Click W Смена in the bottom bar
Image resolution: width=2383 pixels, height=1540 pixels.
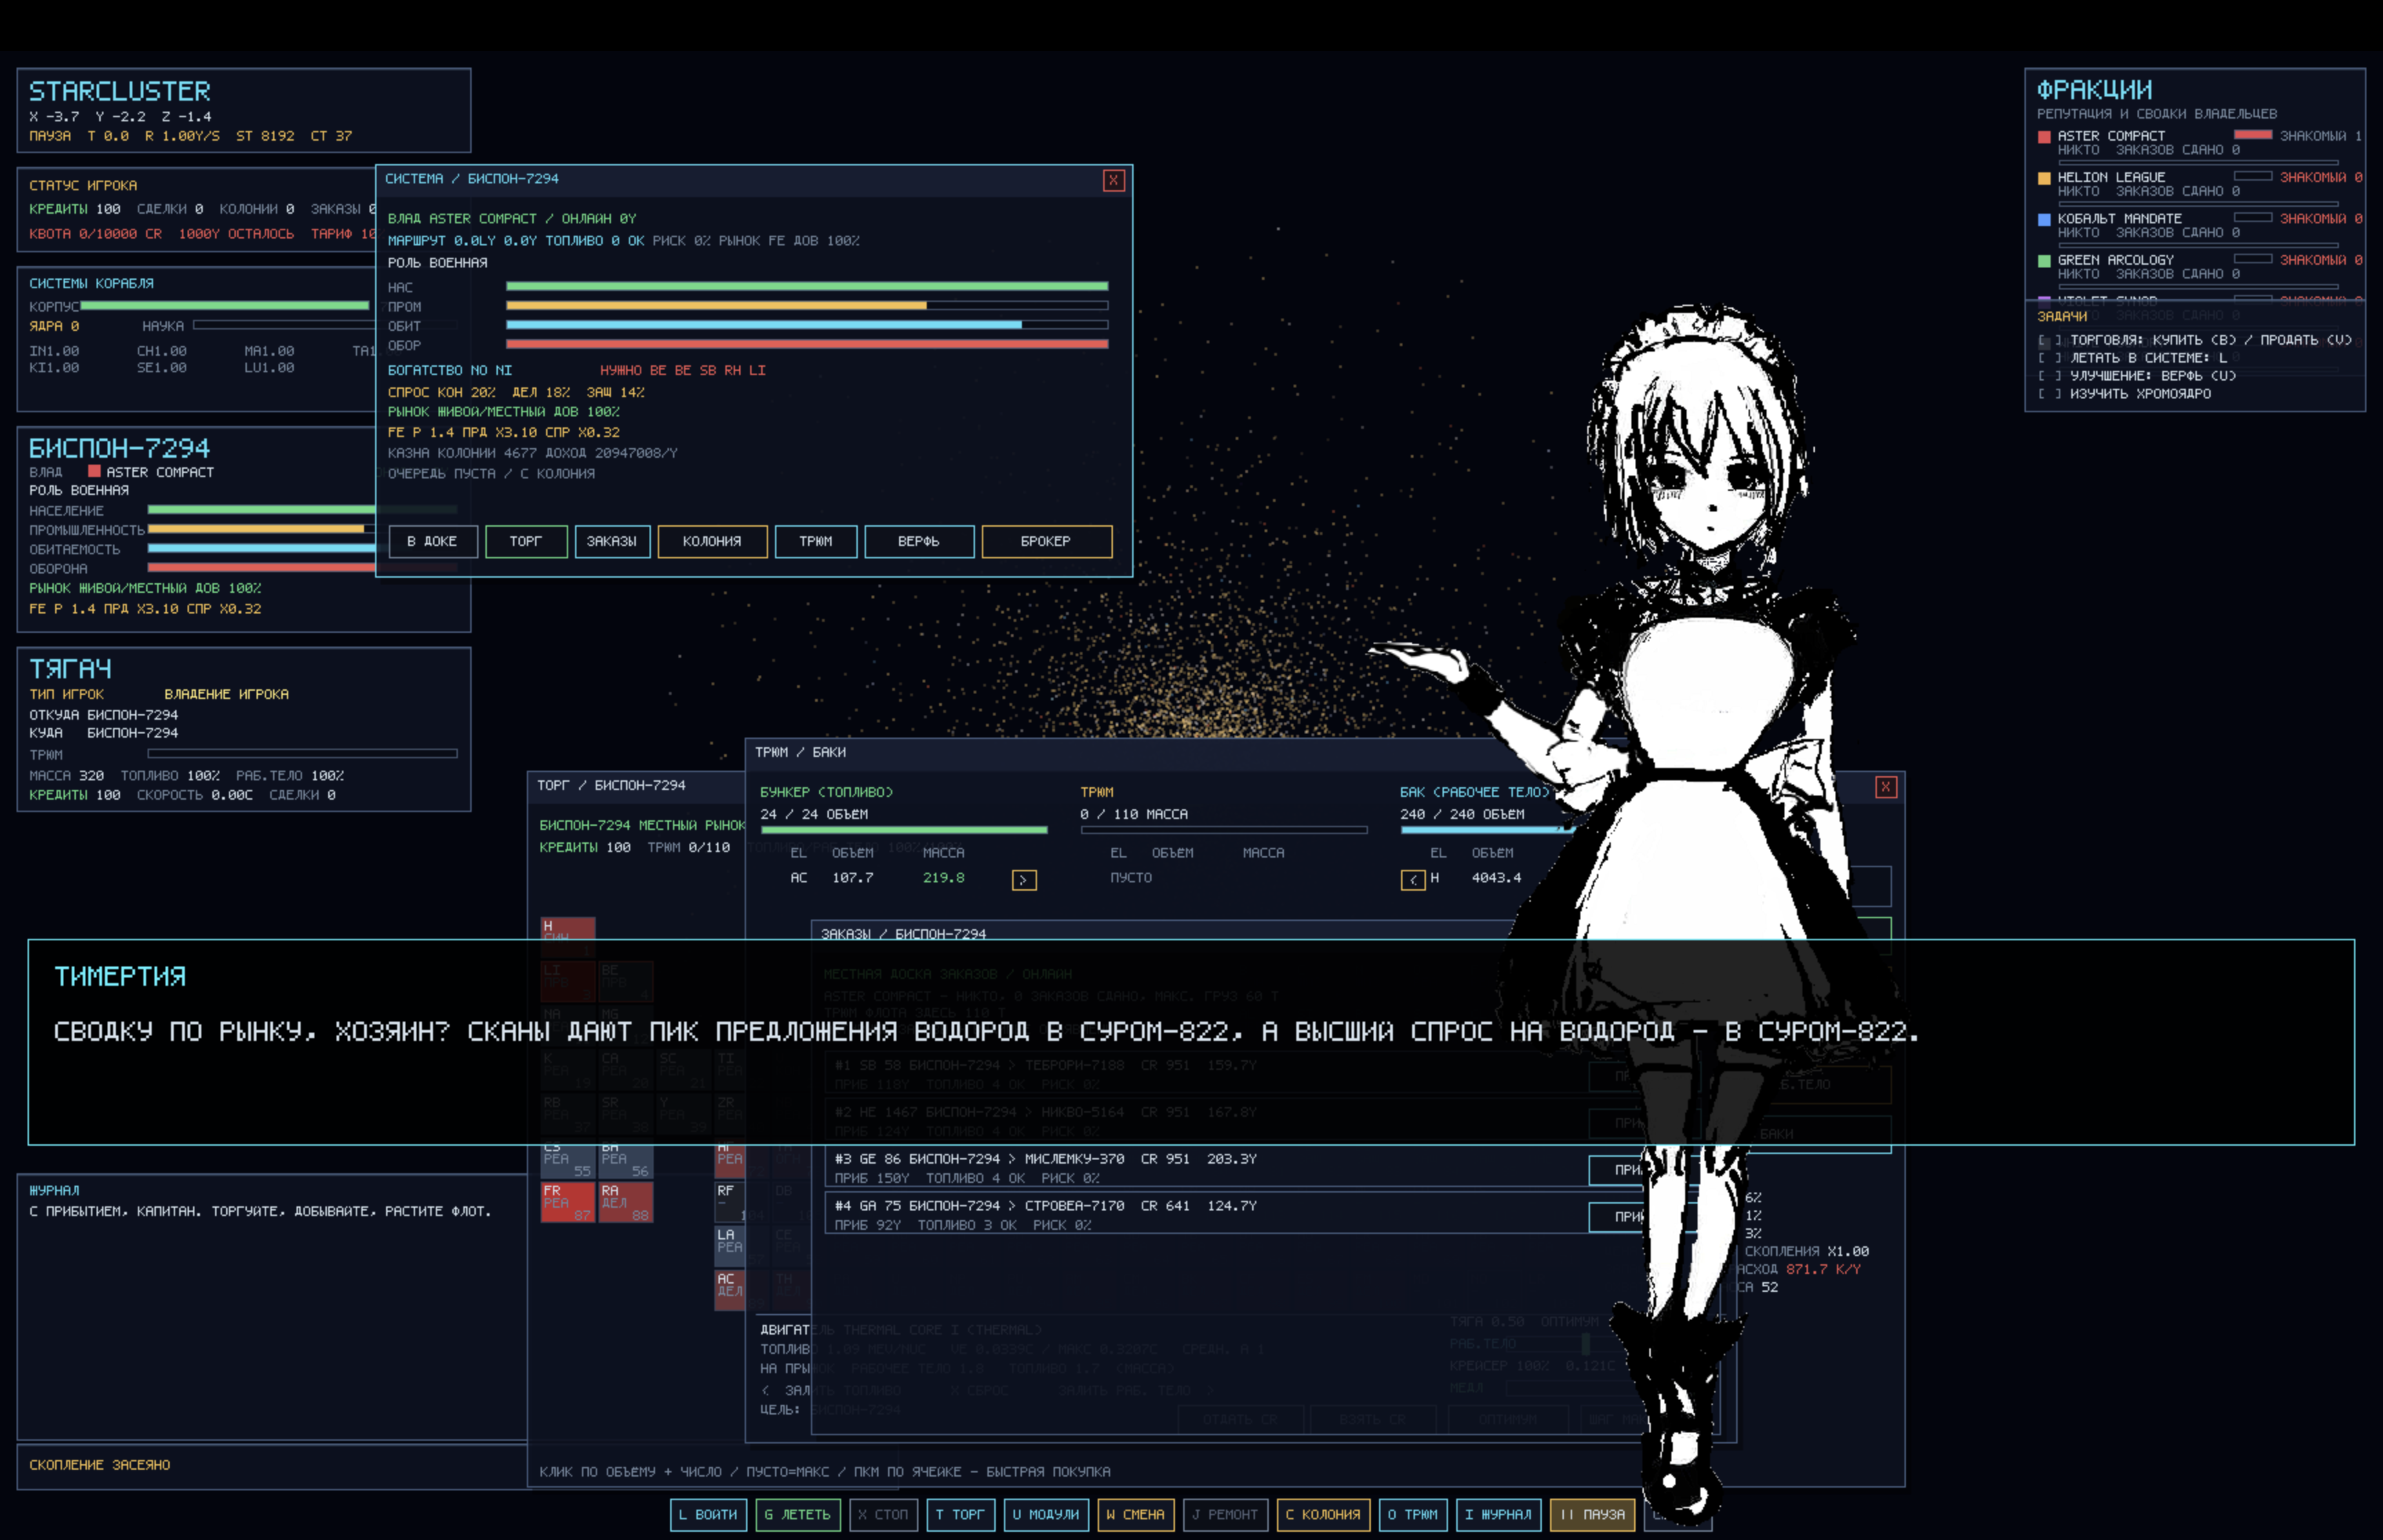pyautogui.click(x=1136, y=1515)
